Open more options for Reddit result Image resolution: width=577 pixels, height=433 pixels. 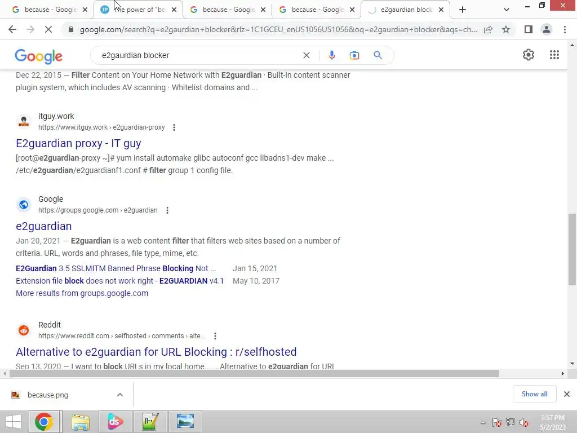click(215, 336)
